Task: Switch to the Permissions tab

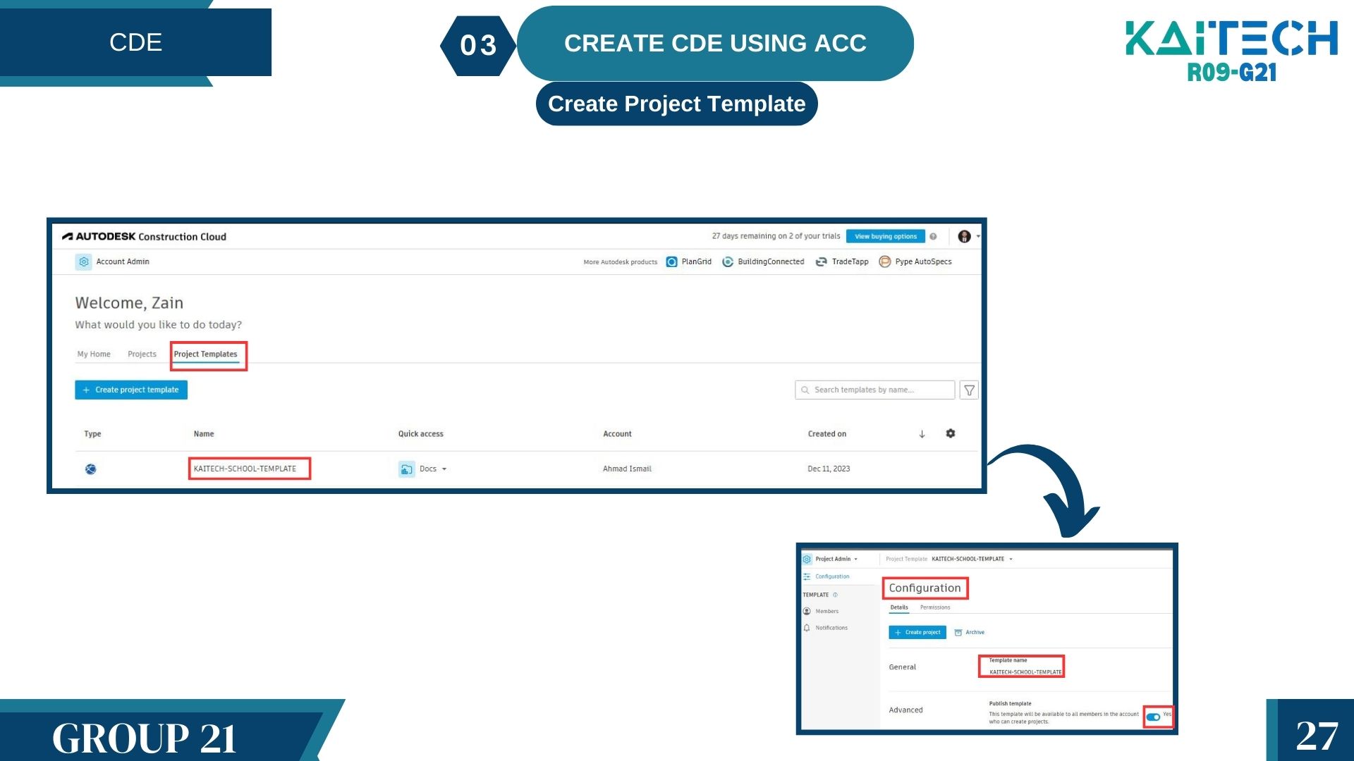Action: click(x=934, y=607)
